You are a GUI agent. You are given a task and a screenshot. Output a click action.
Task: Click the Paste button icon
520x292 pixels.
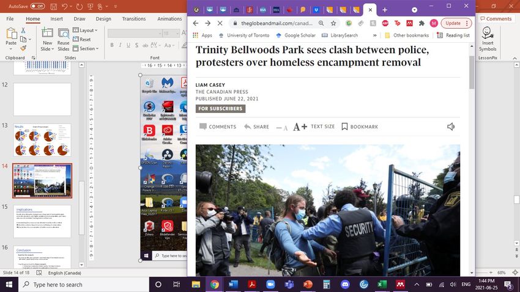click(x=11, y=34)
